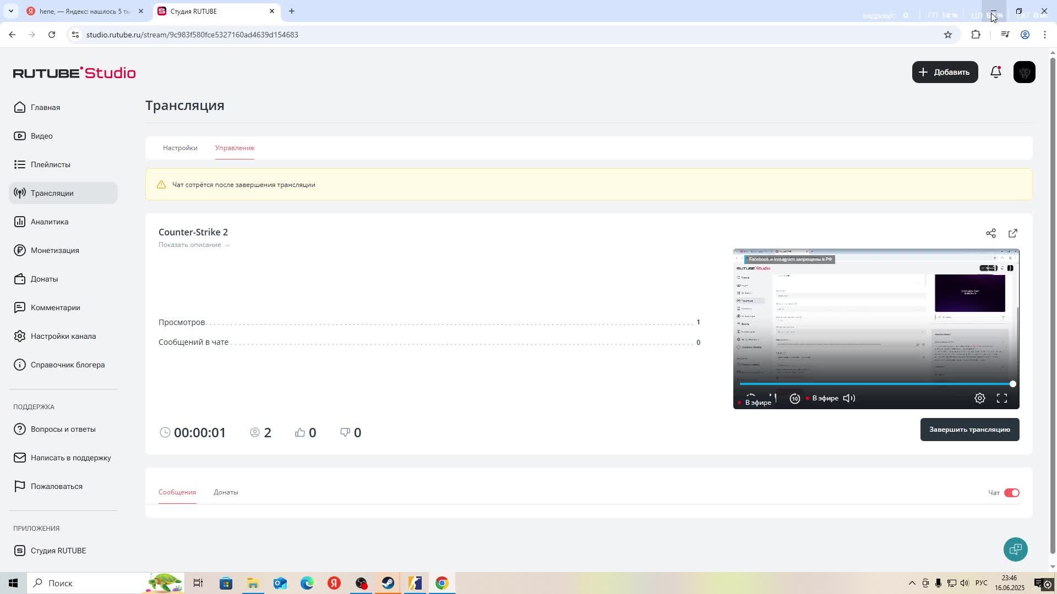Click the РУС input language indicator
Screen dimensions: 1057x594
(x=982, y=583)
